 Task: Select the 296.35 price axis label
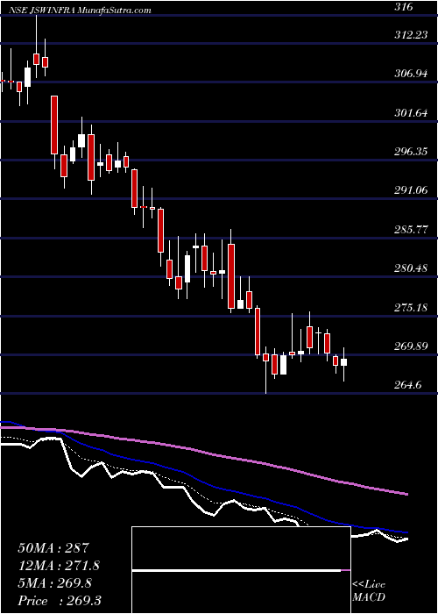[411, 152]
